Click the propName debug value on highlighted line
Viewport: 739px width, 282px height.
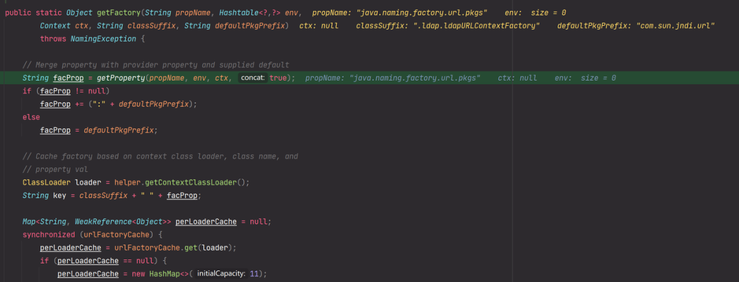coord(393,79)
